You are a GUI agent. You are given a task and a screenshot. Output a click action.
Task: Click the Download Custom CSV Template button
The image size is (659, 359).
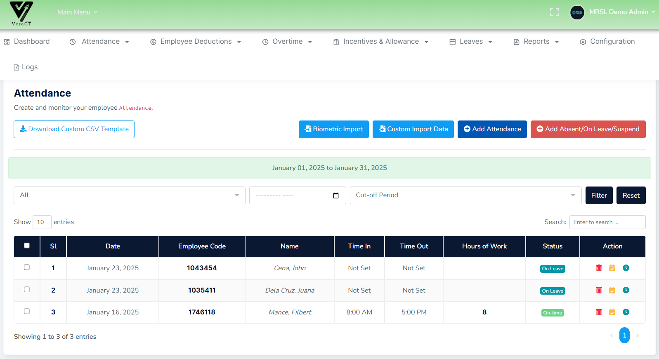[74, 129]
